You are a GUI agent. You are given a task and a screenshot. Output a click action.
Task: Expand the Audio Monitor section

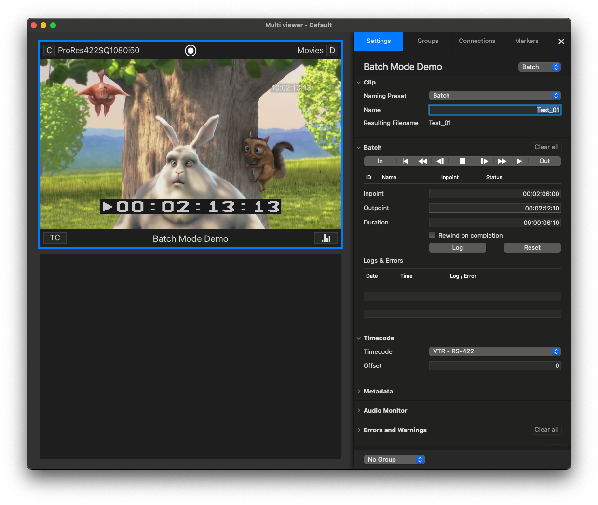pos(359,411)
